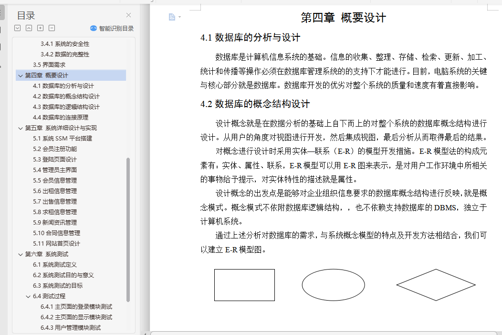Open the page options icon beside chapter title
The image size is (502, 335).
(x=175, y=17)
